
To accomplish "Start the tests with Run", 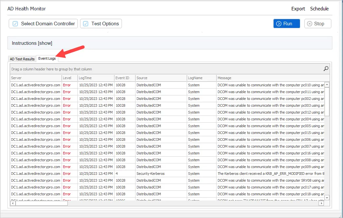I will click(x=287, y=24).
